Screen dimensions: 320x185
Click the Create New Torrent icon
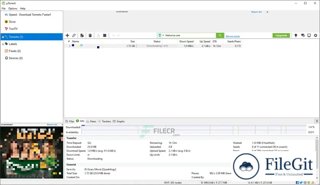coord(82,36)
